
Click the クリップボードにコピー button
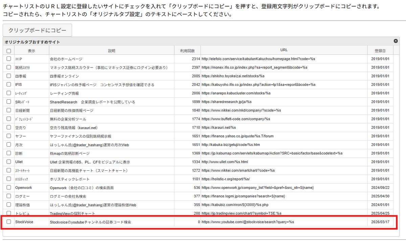tap(37, 30)
